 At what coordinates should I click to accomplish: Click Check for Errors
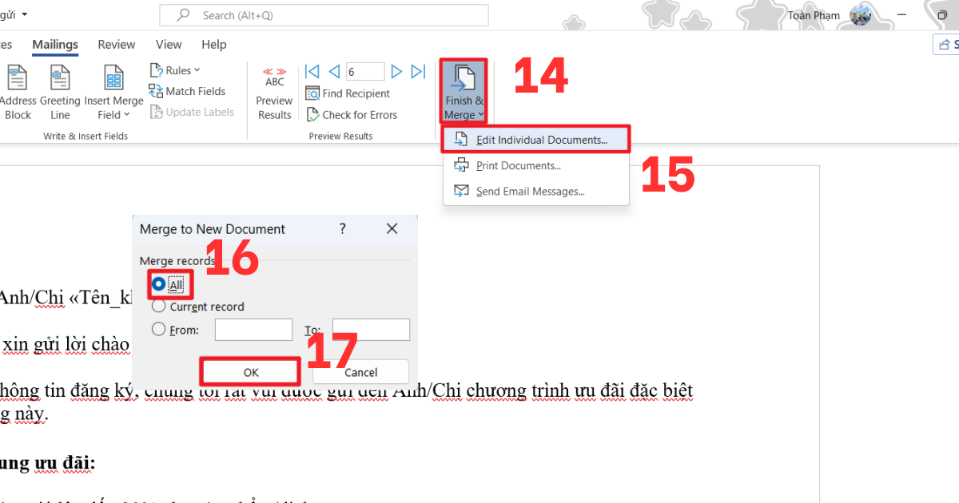(x=352, y=115)
